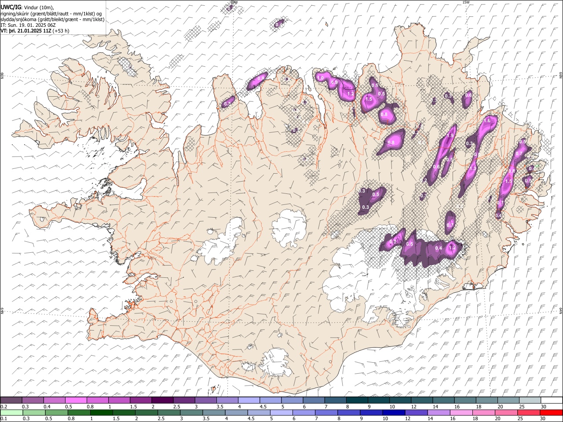Click the '1.0' precipitation value on the map
This screenshot has width=563, height=422.
point(320,78)
